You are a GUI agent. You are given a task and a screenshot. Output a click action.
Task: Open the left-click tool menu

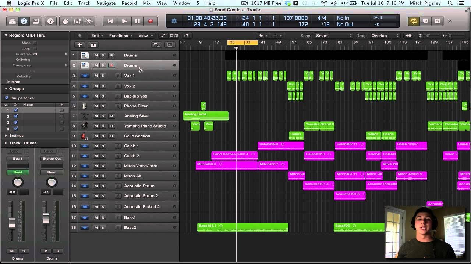[263, 36]
